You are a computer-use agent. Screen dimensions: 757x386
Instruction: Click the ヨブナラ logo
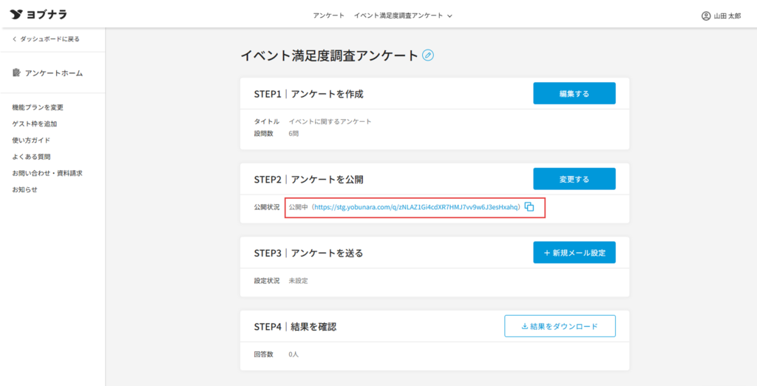click(38, 15)
